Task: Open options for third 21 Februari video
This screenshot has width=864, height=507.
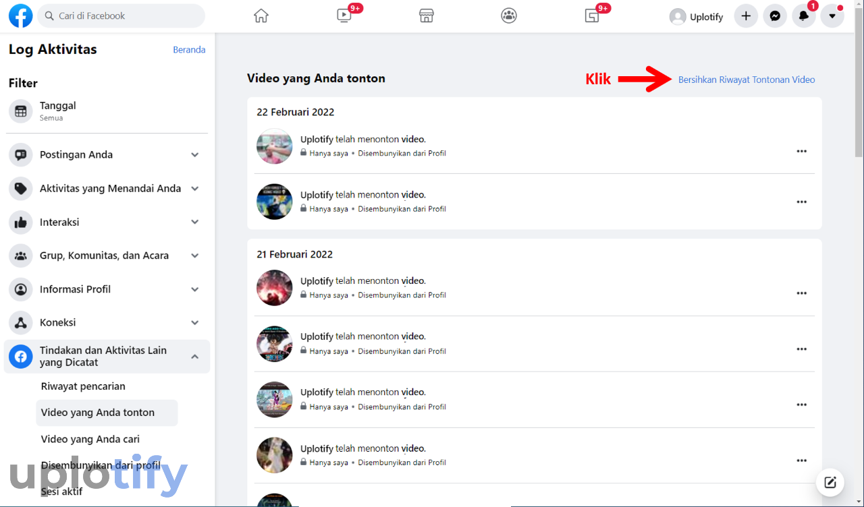Action: 802,405
